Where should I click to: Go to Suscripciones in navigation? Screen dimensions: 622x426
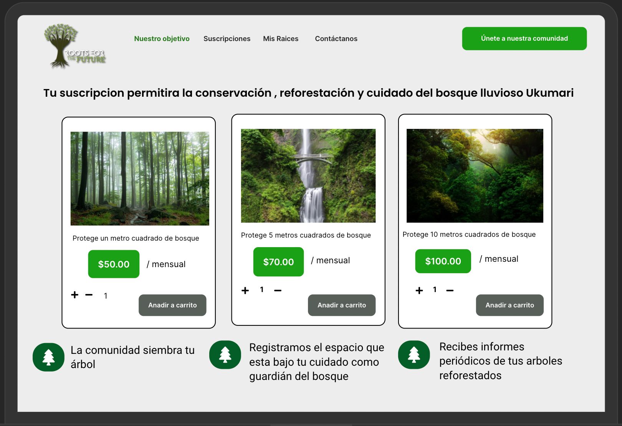pyautogui.click(x=227, y=39)
